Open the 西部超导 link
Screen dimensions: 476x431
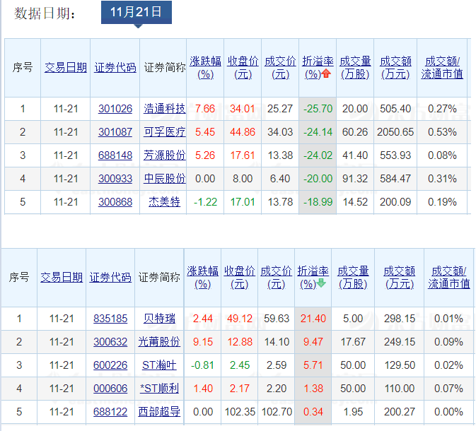pos(161,411)
